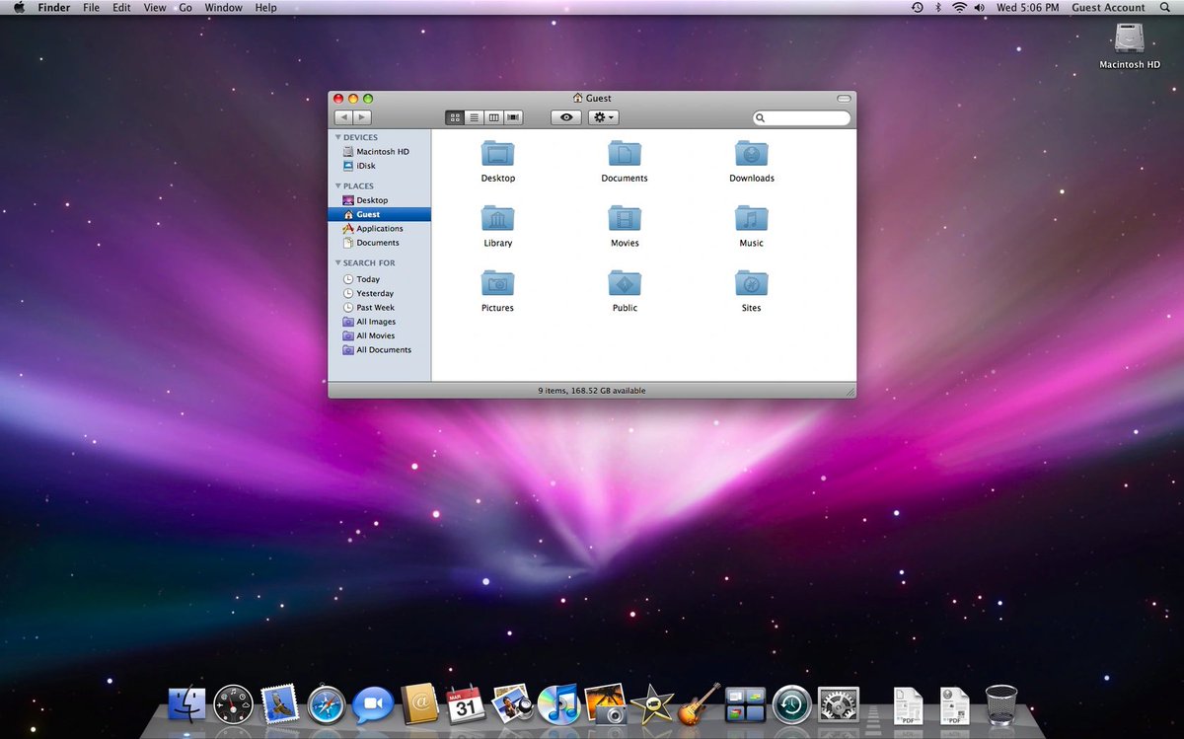The height and width of the screenshot is (739, 1184).
Task: Select the All Documents saved search
Action: (x=380, y=350)
